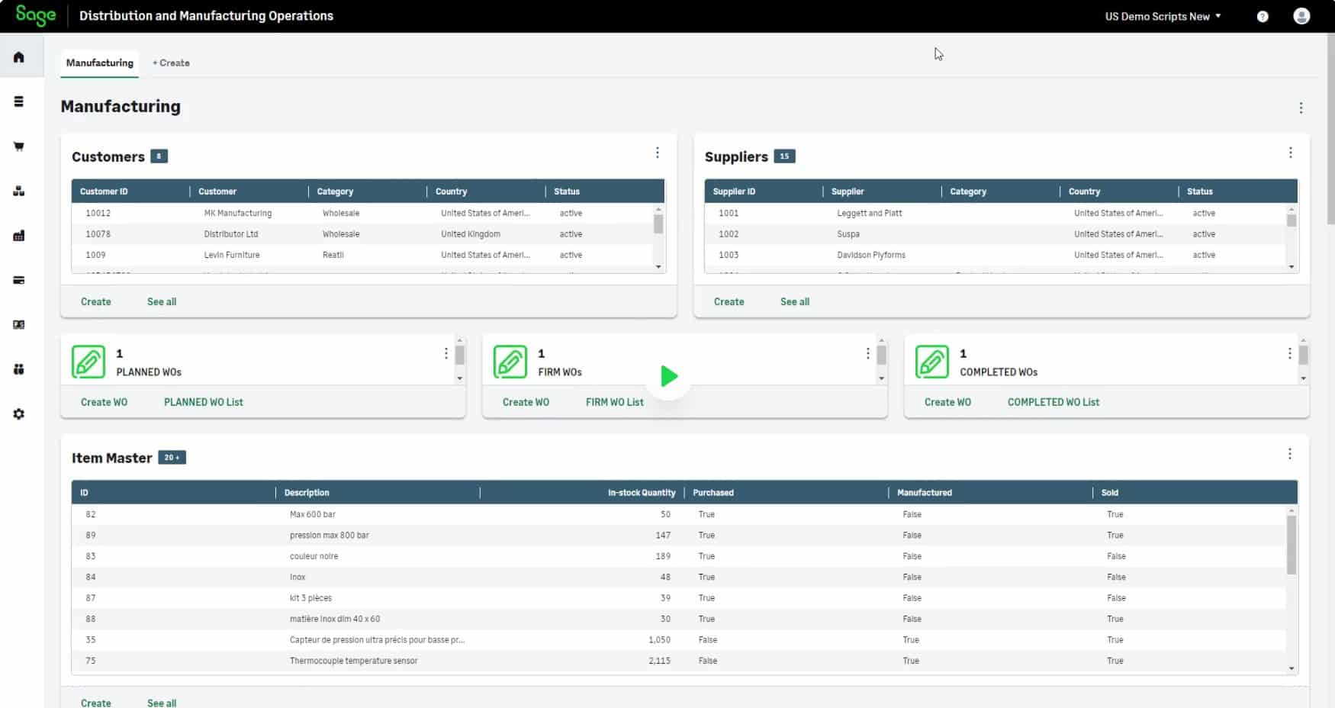Image resolution: width=1335 pixels, height=708 pixels.
Task: Open Suppliers card three-dot menu
Action: [1291, 153]
